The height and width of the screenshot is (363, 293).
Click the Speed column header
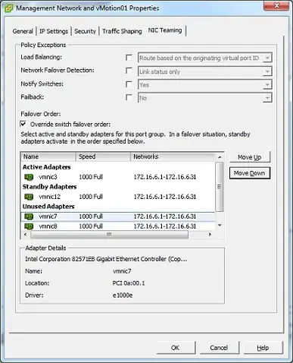click(x=103, y=156)
